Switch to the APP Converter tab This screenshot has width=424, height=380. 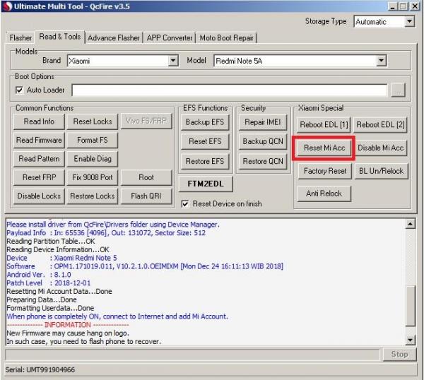coord(170,37)
